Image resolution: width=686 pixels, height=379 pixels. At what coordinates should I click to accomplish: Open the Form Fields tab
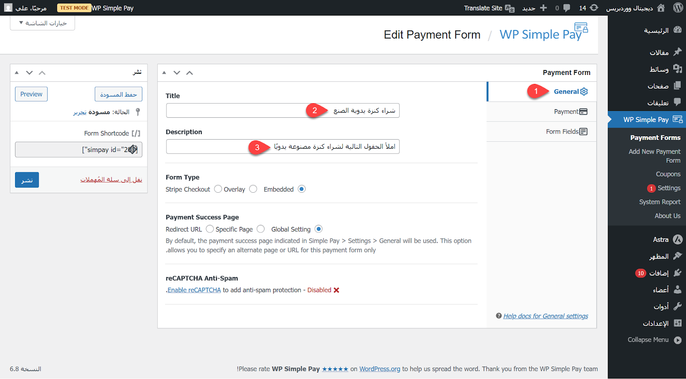coord(566,131)
